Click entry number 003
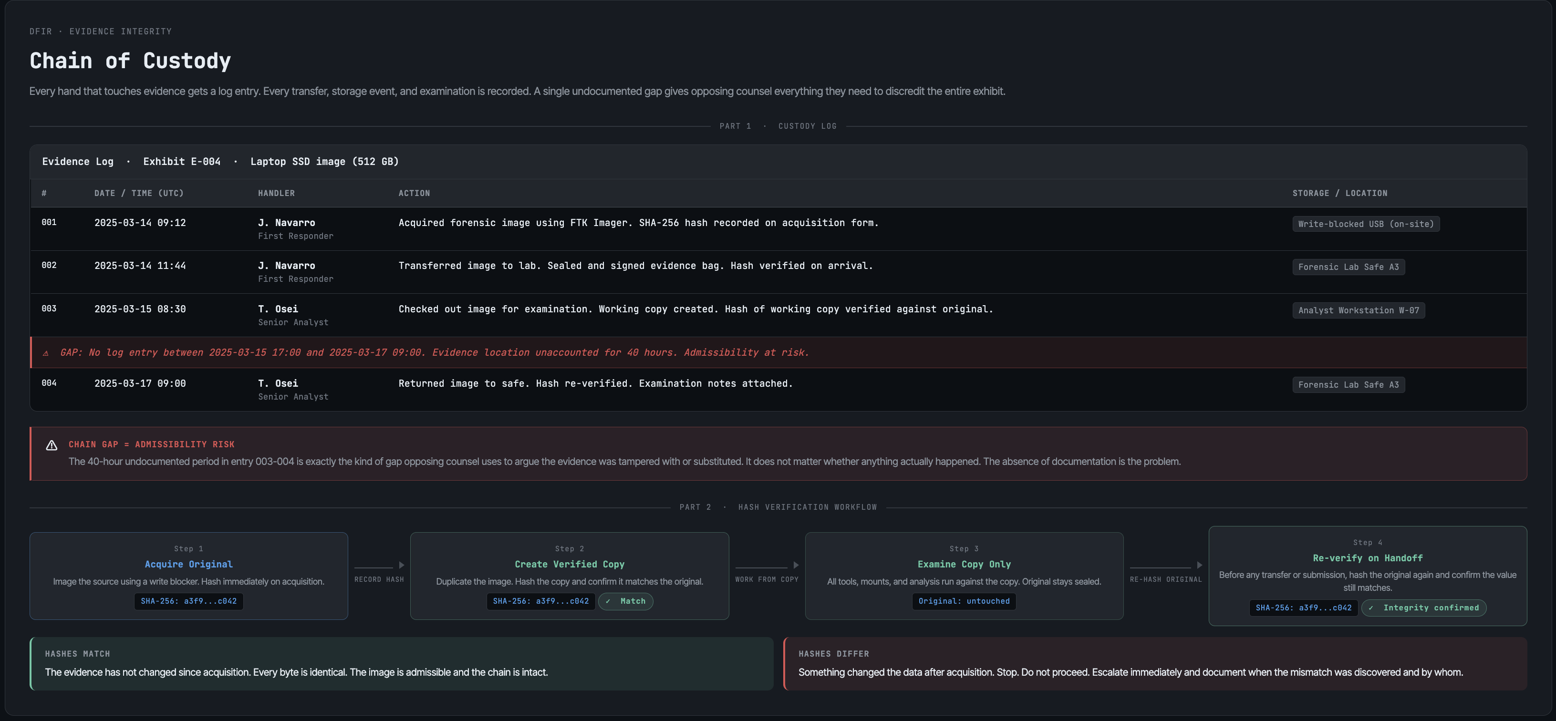 click(x=49, y=309)
